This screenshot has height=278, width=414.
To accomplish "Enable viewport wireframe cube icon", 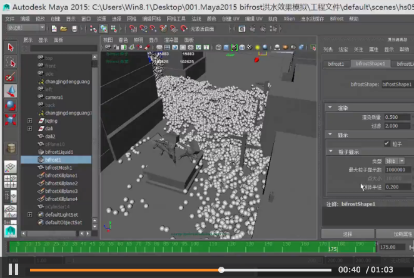I will pyautogui.click(x=218, y=48).
